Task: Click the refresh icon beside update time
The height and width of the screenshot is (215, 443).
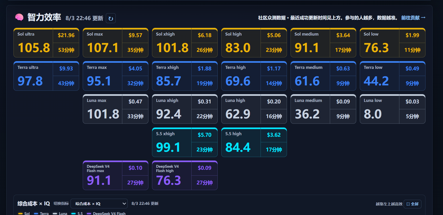Action: click(x=111, y=18)
